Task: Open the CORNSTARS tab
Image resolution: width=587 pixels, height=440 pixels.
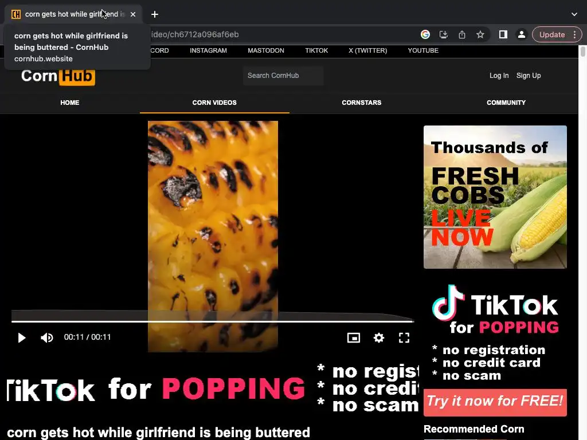Action: click(362, 103)
